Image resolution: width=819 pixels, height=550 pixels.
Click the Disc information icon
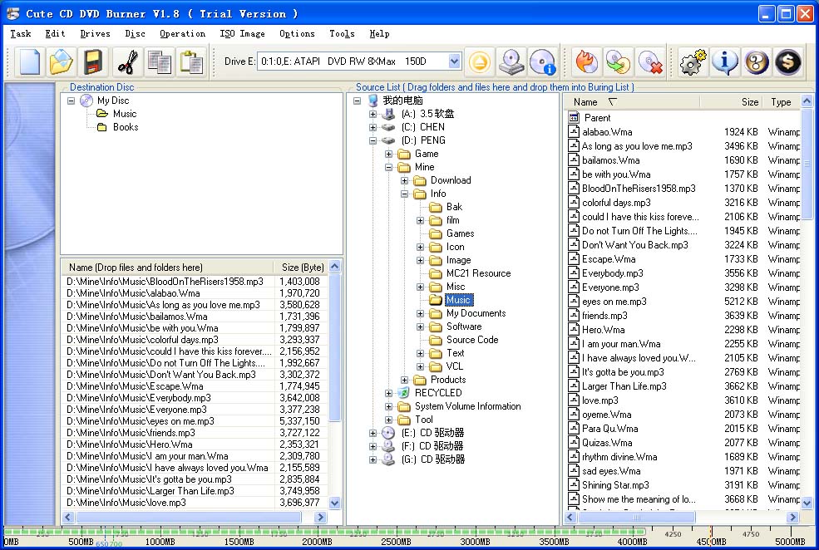[543, 62]
